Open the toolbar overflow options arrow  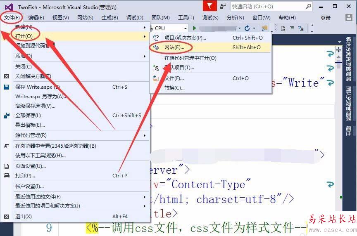click(312, 28)
